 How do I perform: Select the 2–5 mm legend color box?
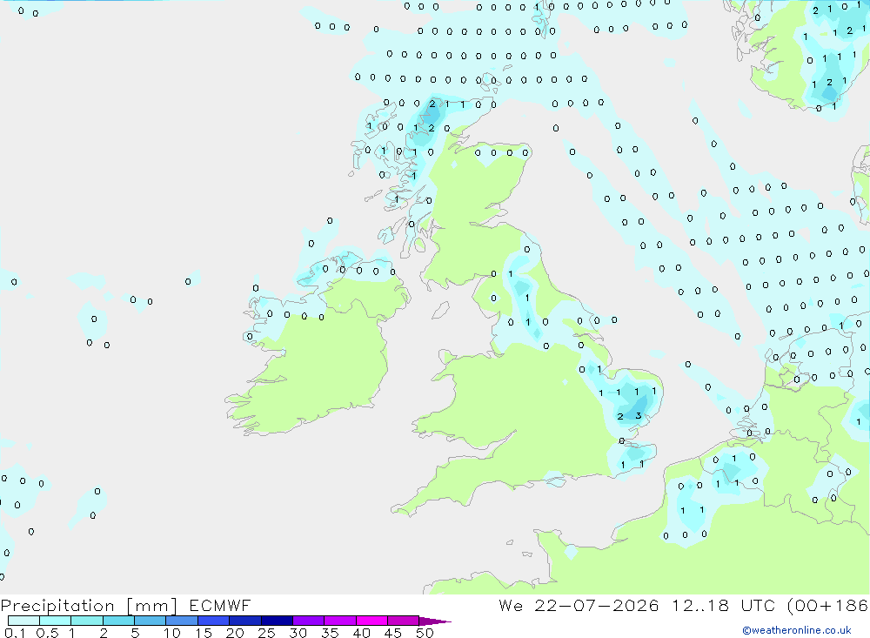(x=118, y=621)
